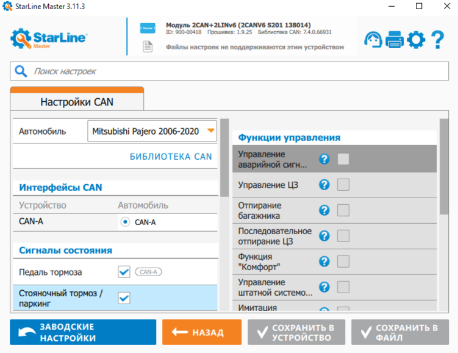This screenshot has width=458, height=353.
Task: Select the Стояночный тормоз / паркинг row
Action: tap(115, 298)
